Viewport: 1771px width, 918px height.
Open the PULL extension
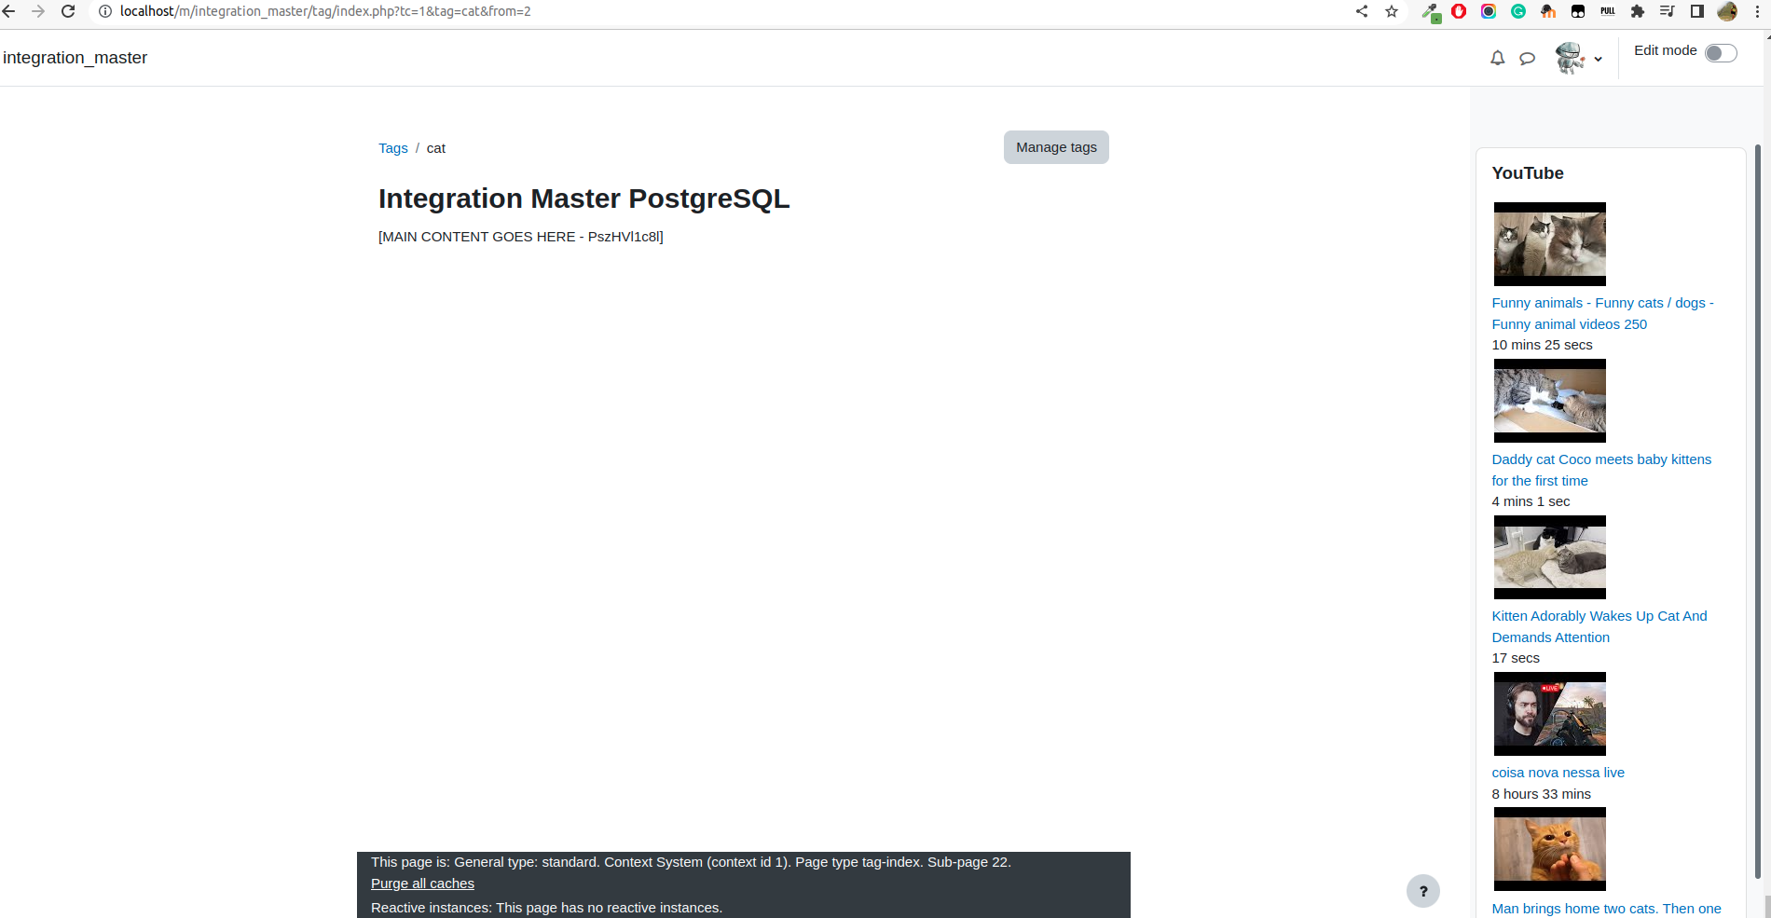pyautogui.click(x=1608, y=11)
